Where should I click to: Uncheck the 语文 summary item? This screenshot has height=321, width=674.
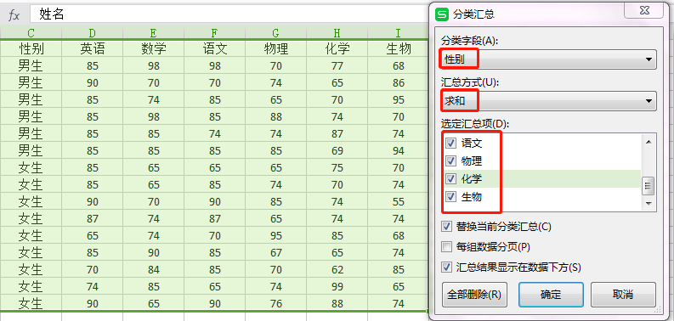click(451, 144)
